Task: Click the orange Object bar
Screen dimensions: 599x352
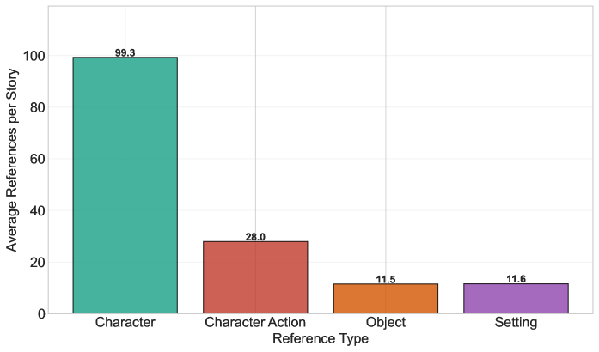Action: (x=385, y=298)
